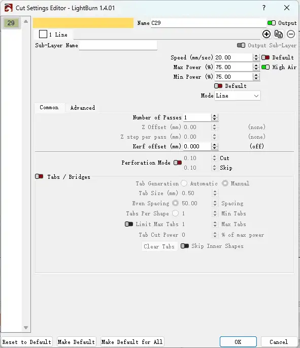The width and height of the screenshot is (300, 348).
Task: Cancel the Cut Settings Editor
Action: [279, 342]
